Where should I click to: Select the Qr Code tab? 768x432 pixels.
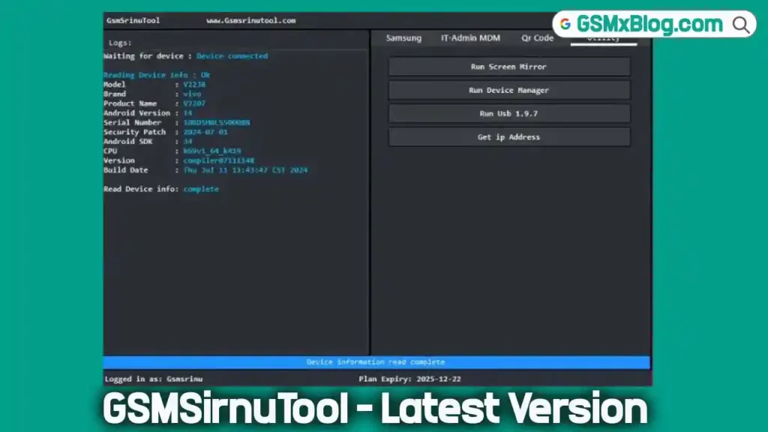click(537, 37)
